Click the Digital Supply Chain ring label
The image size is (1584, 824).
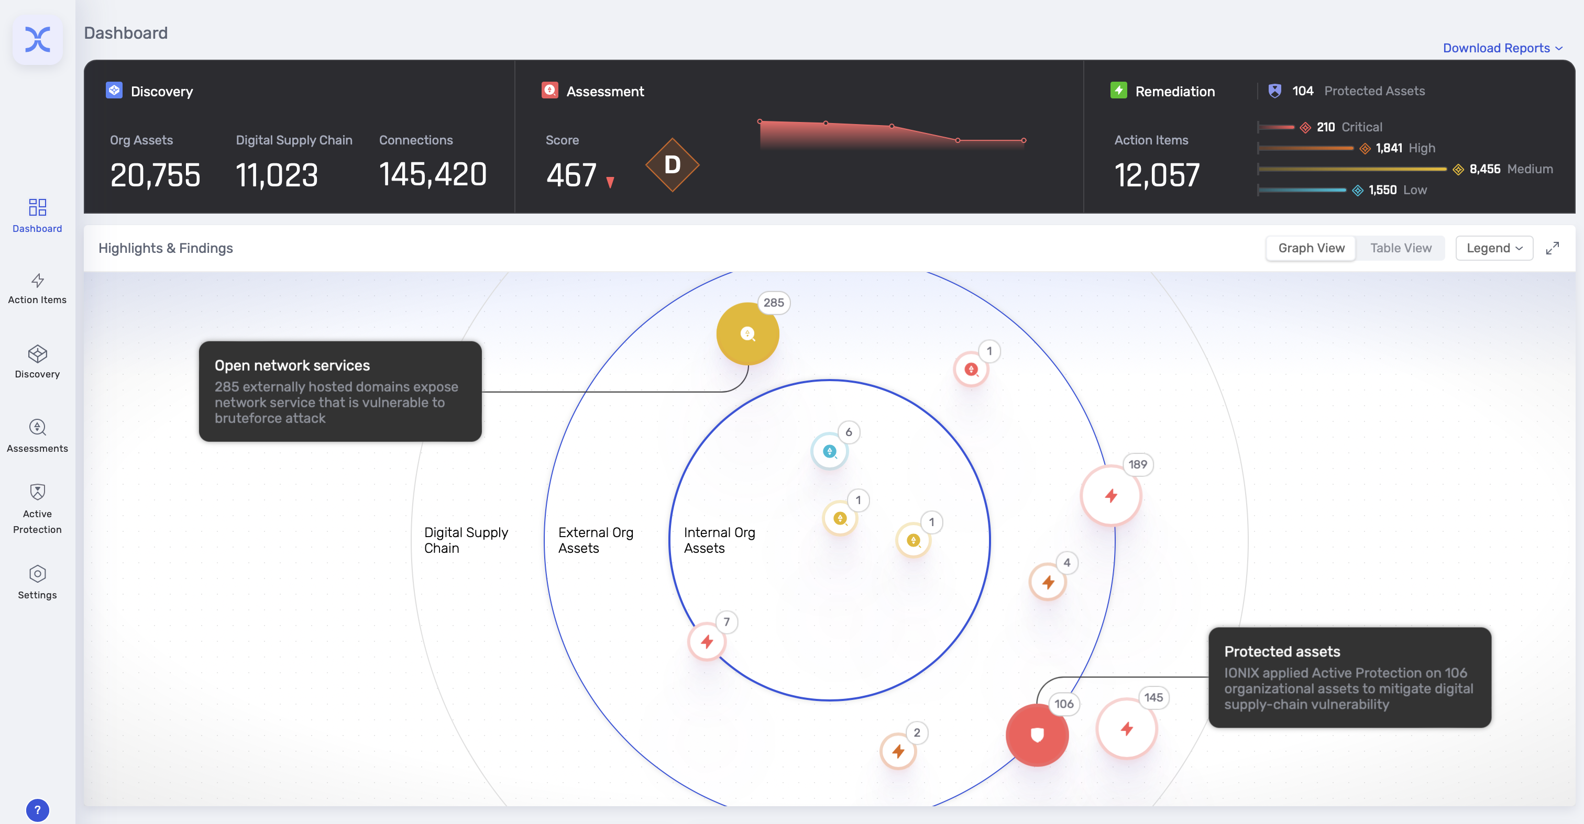tap(466, 540)
